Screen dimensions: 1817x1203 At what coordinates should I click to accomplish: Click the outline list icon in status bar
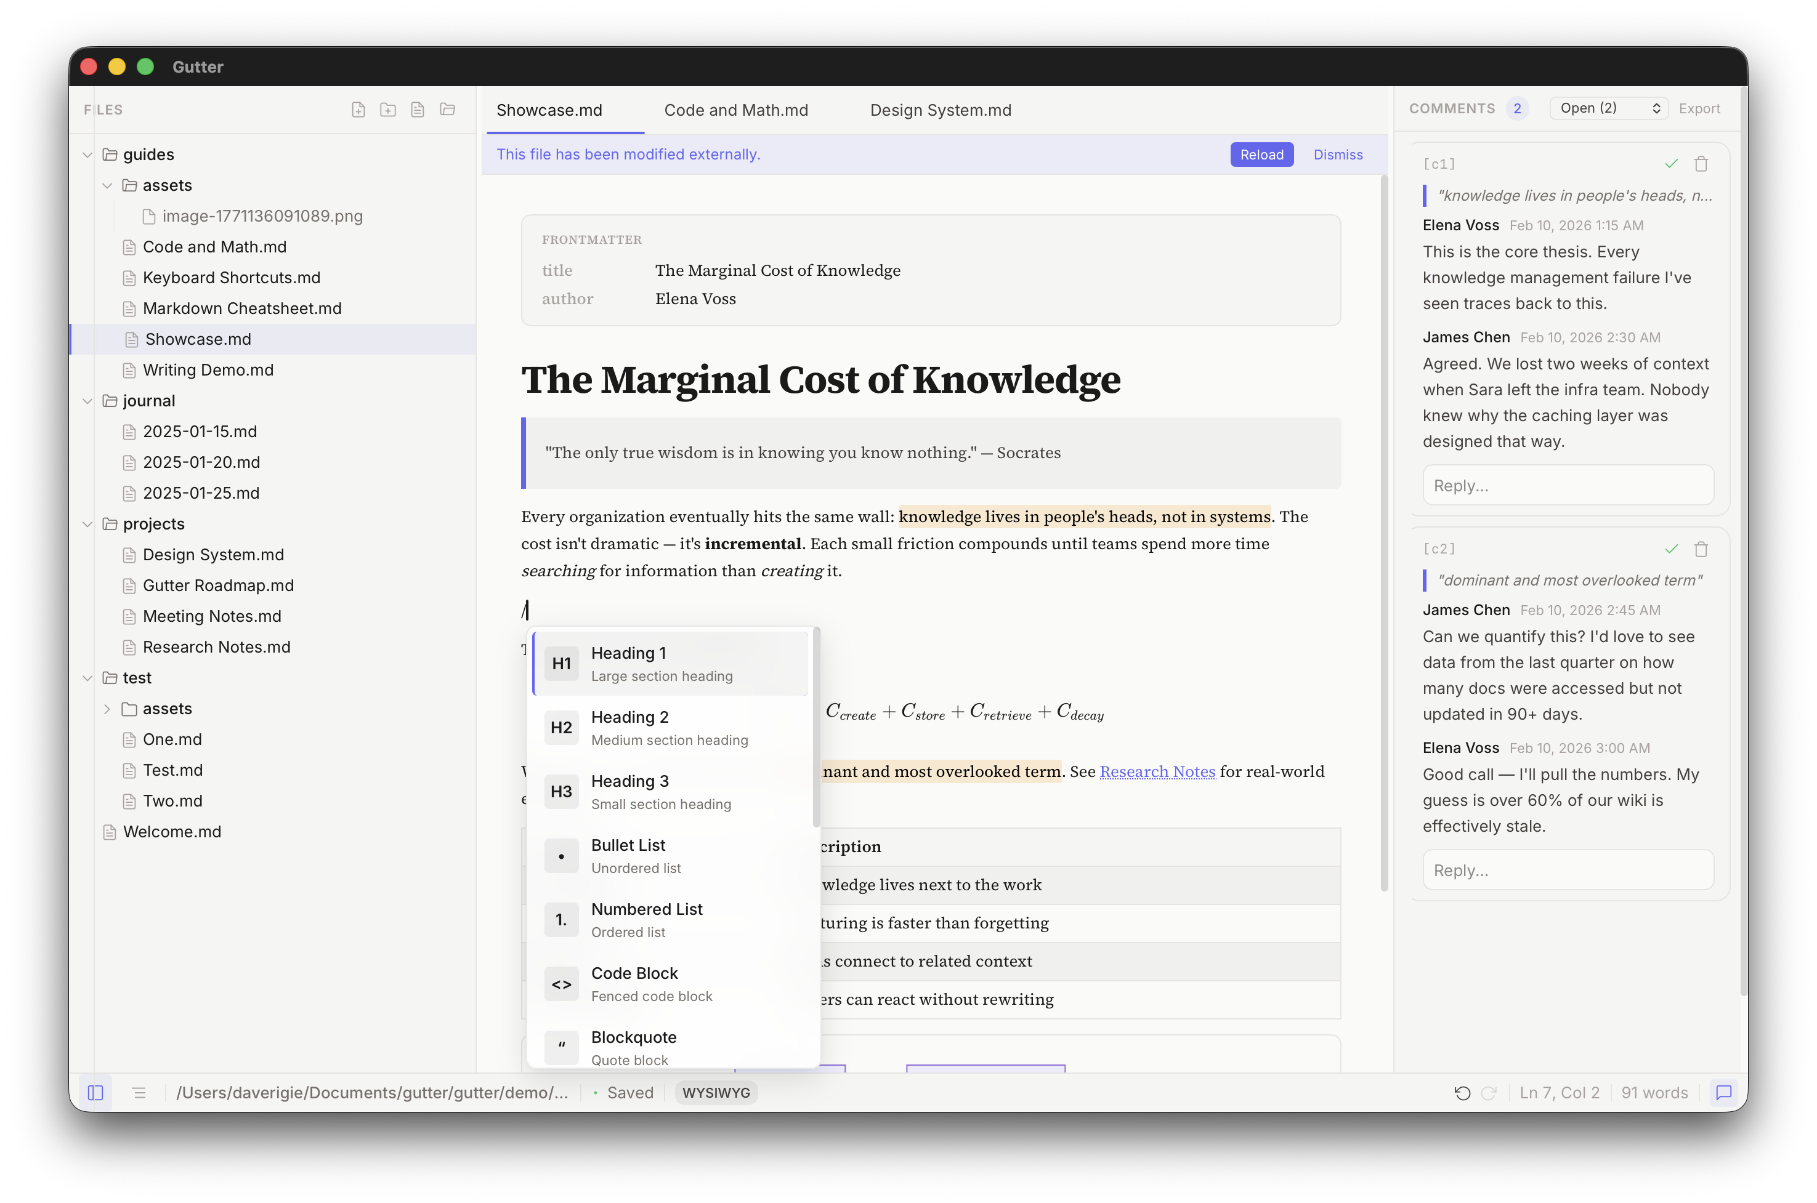pos(139,1093)
